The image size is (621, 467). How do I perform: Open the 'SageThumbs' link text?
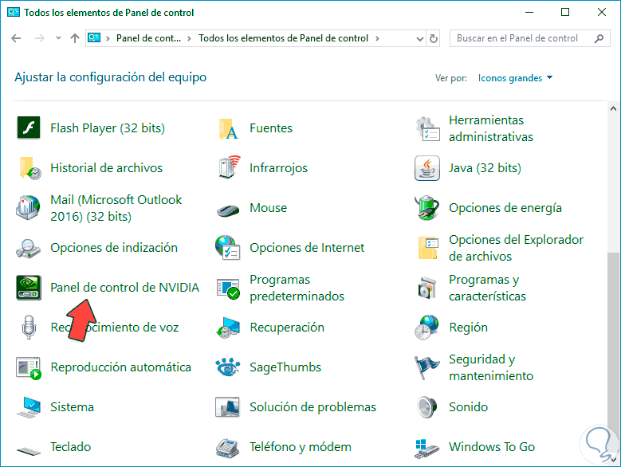(285, 367)
